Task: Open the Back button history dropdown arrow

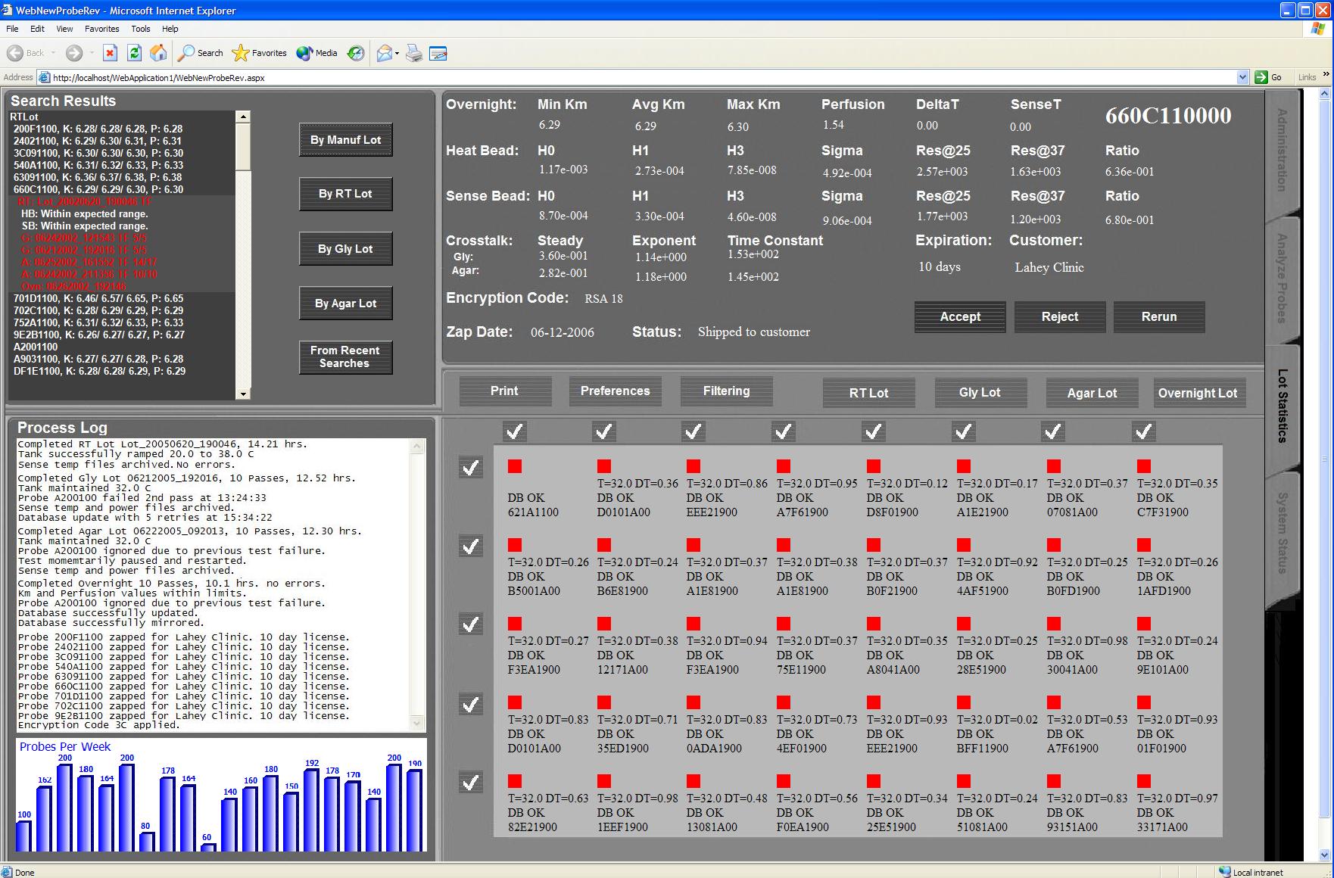Action: (52, 53)
